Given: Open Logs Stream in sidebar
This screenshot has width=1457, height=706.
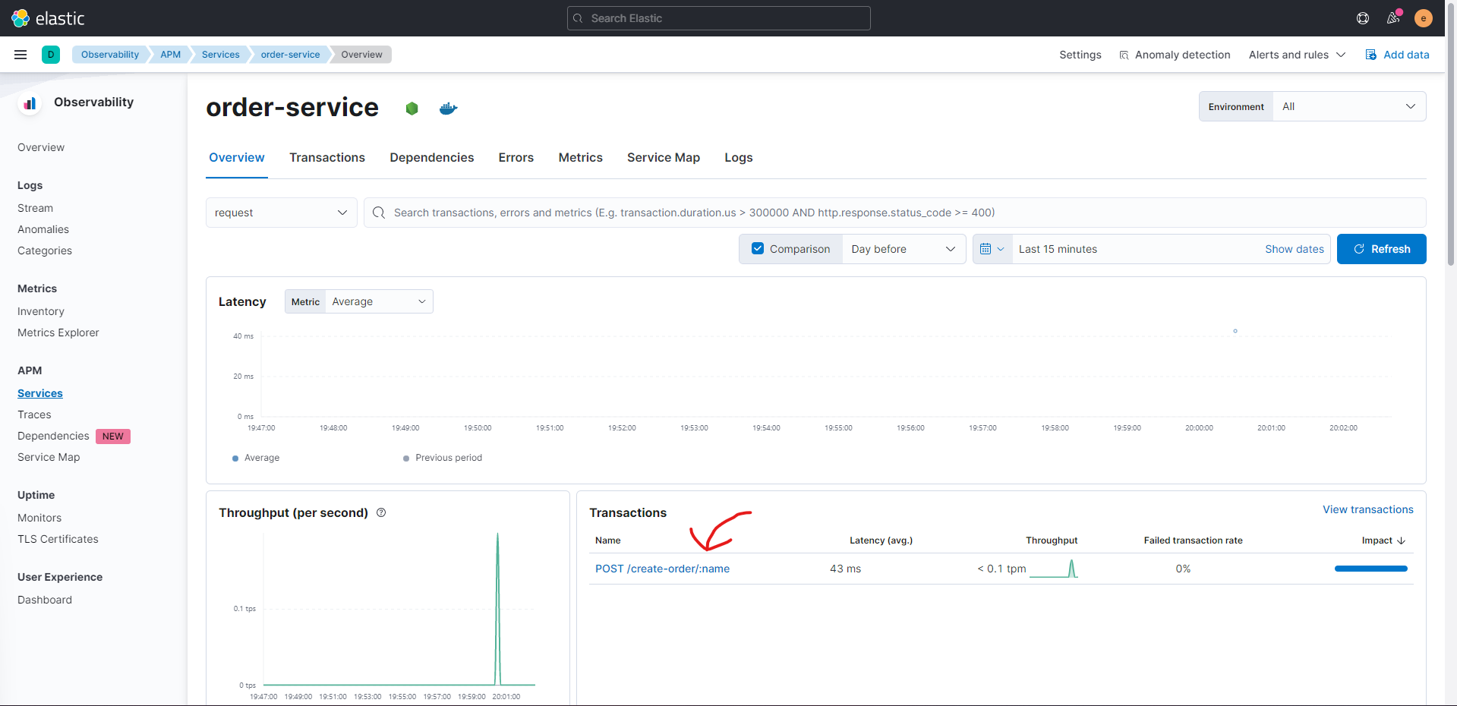Looking at the screenshot, I should 35,208.
